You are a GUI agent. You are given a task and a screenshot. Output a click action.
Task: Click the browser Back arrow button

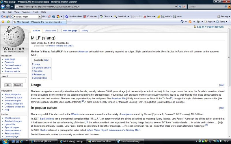click(x=4, y=6)
